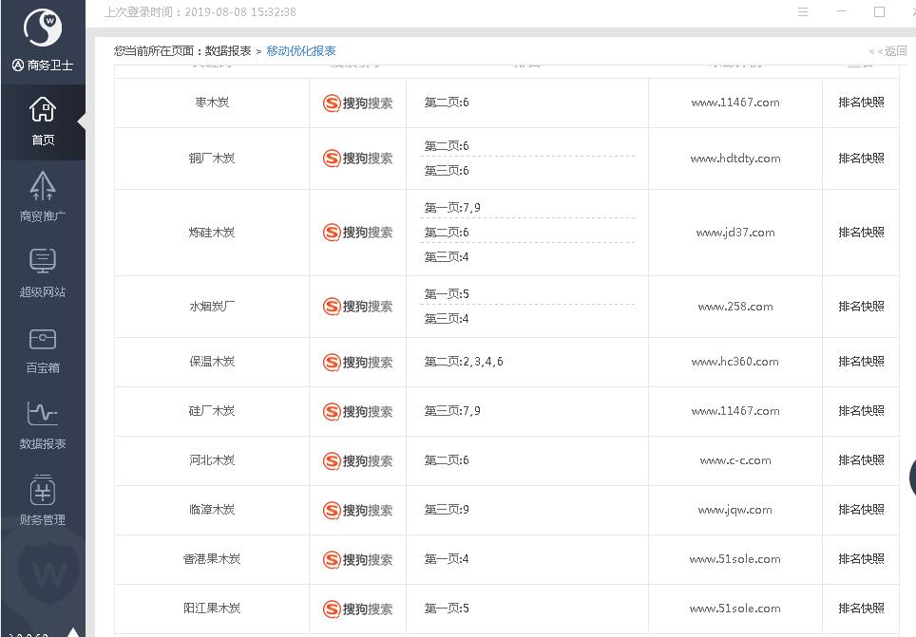916x637 pixels.
Task: Open 排名快照 for 烤硅木炭 row
Action: coord(861,233)
